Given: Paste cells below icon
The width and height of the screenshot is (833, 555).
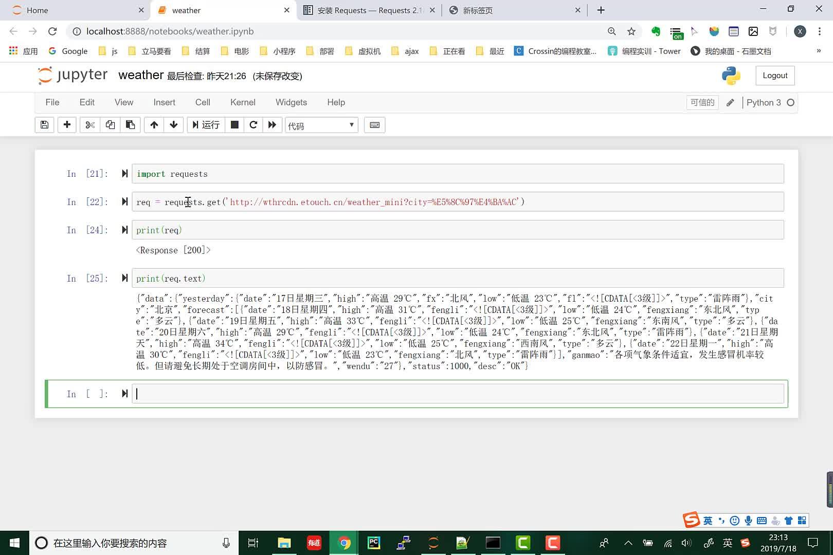Looking at the screenshot, I should point(130,125).
